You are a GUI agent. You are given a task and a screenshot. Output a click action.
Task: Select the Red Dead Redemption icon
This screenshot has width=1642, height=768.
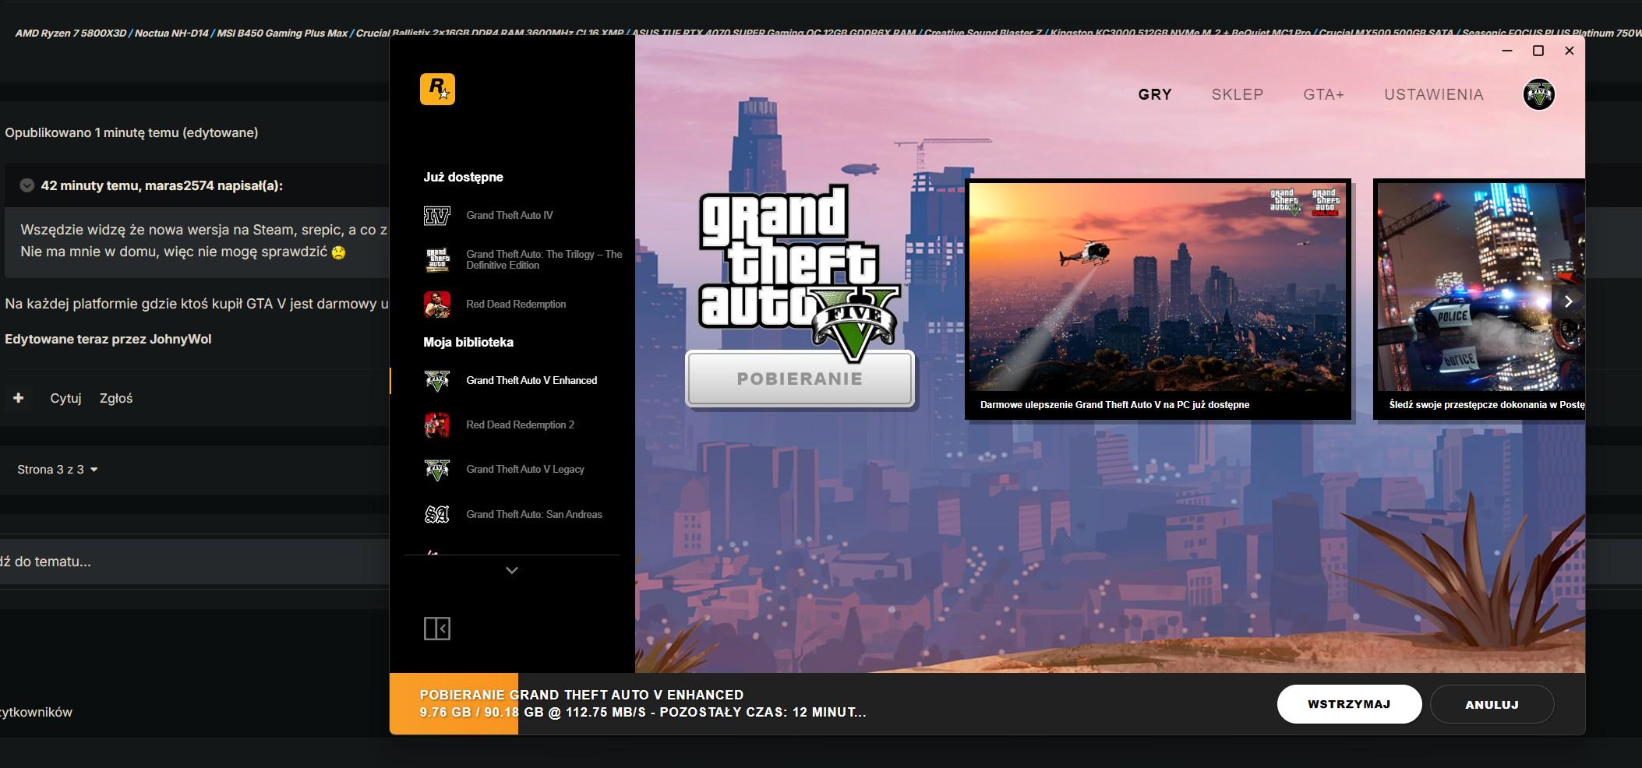(x=436, y=305)
